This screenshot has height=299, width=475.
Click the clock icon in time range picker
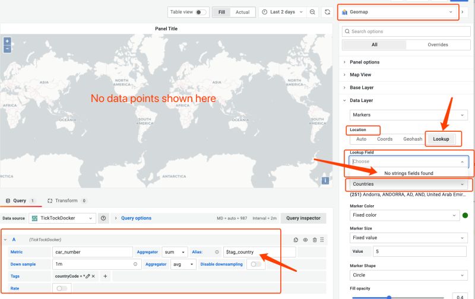264,12
